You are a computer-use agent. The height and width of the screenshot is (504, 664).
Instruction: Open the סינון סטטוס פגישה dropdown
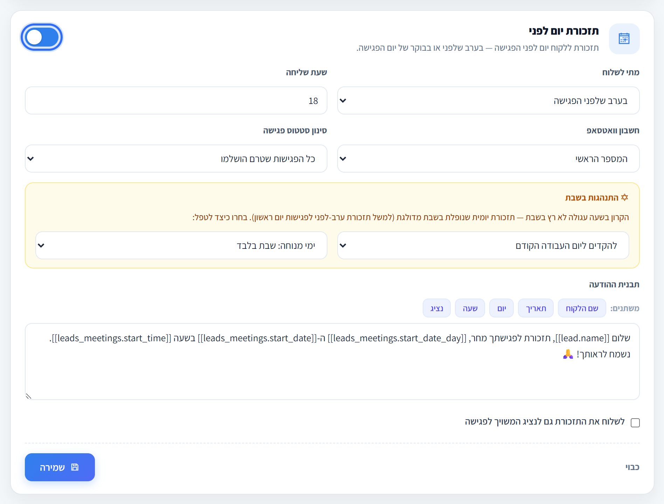point(176,159)
